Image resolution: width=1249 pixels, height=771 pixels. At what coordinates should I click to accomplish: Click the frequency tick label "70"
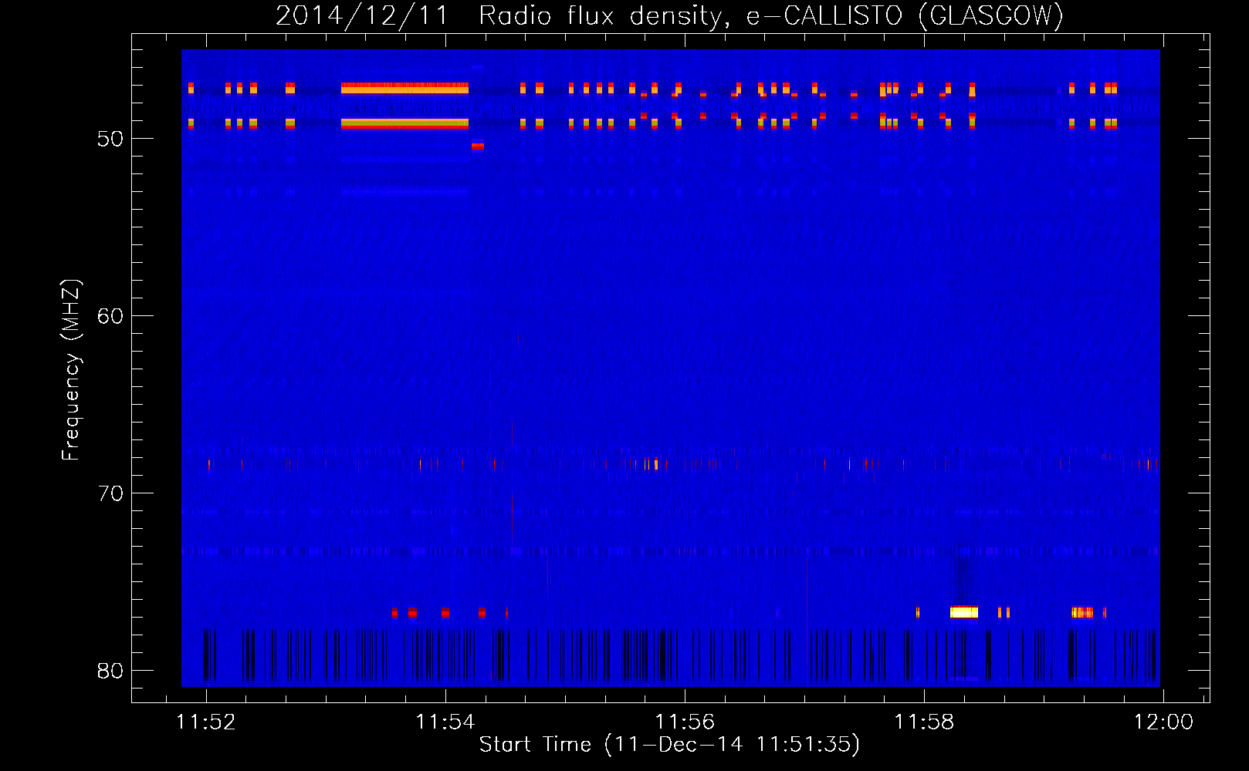[x=110, y=493]
